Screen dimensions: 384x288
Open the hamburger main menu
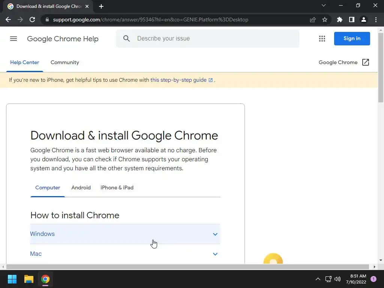(x=13, y=39)
